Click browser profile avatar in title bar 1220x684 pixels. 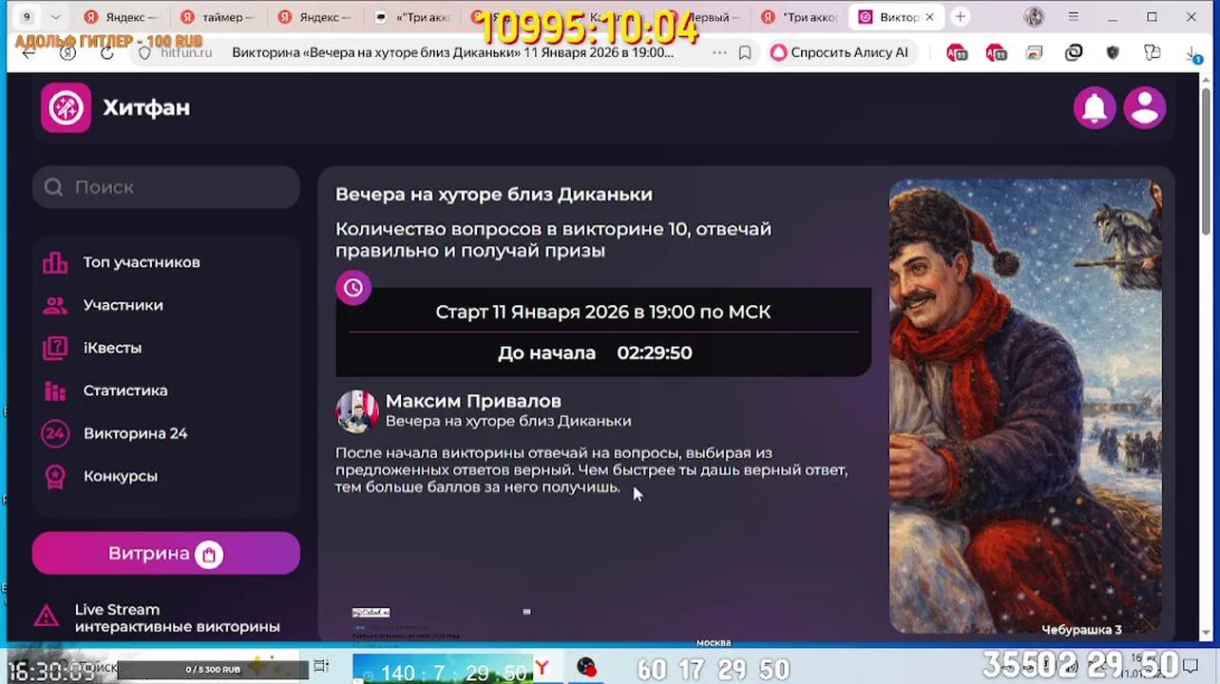(x=1035, y=17)
